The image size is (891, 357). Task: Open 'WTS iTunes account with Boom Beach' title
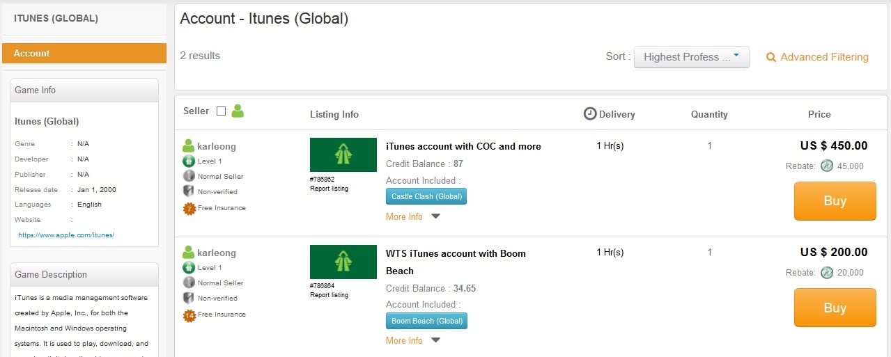point(456,262)
